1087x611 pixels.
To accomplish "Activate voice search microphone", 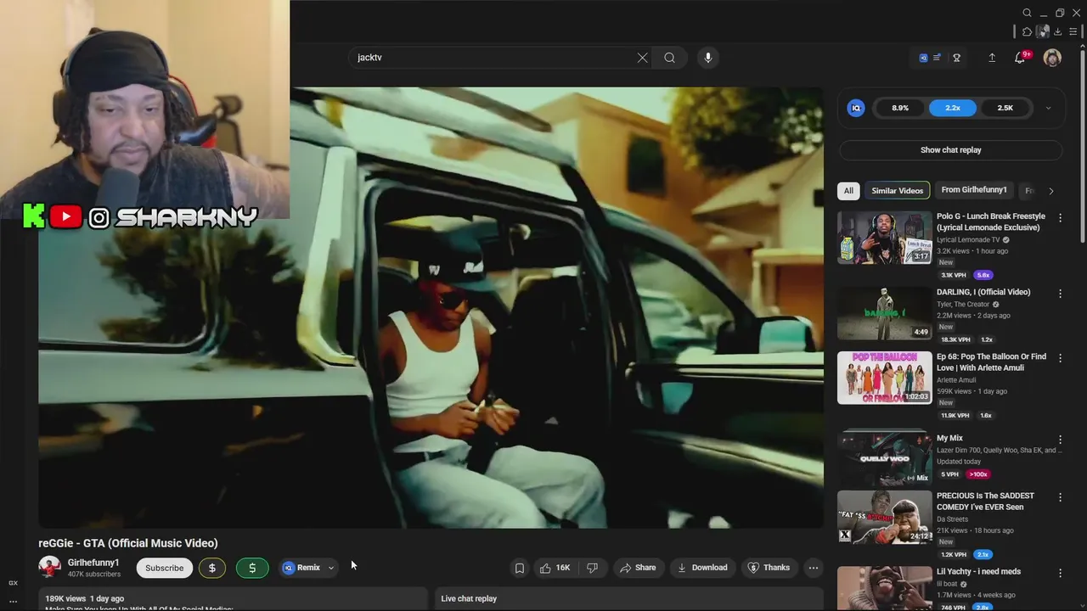I will click(707, 58).
